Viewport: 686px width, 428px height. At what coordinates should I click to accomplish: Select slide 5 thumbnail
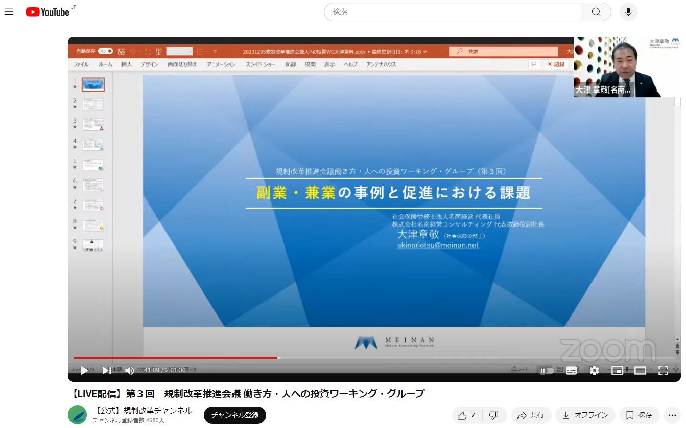tap(93, 165)
